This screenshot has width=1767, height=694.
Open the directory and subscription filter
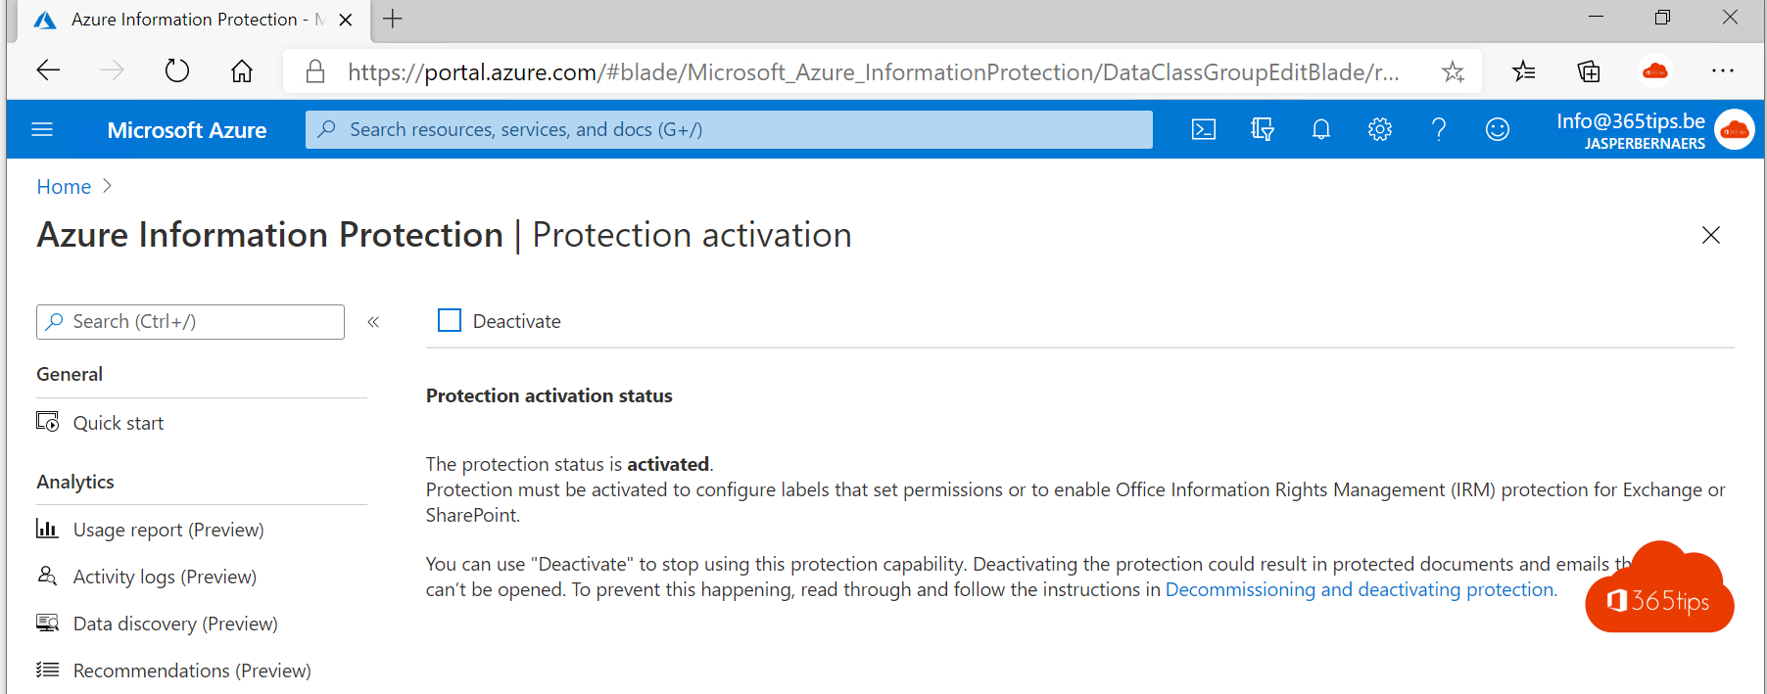click(x=1262, y=128)
